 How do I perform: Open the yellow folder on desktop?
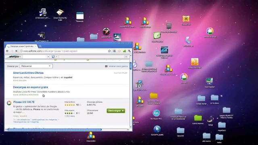click(x=154, y=98)
